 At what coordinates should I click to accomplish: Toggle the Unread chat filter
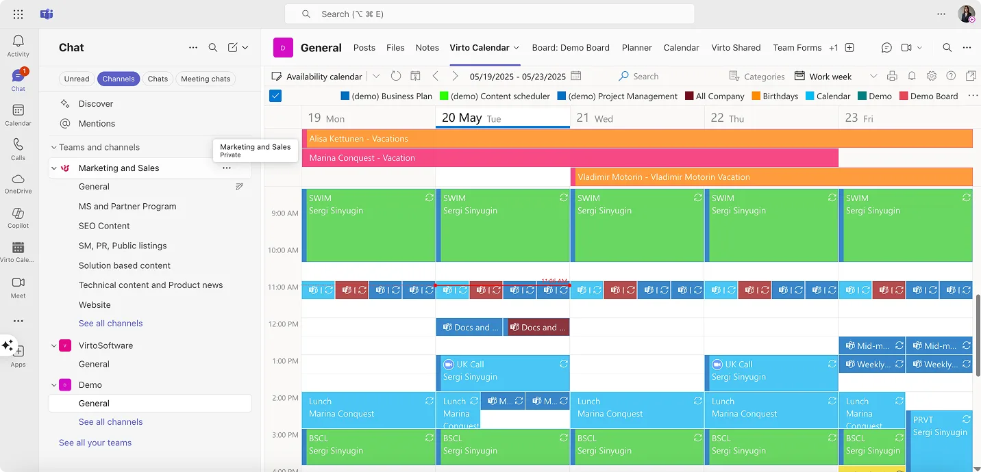tap(76, 79)
